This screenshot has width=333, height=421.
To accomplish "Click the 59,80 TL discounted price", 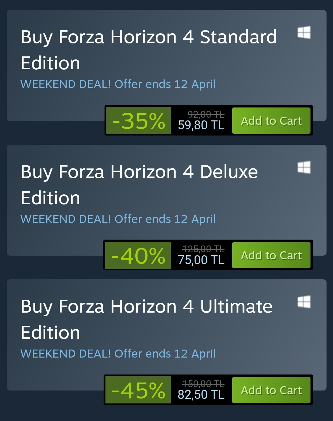I will point(201,125).
